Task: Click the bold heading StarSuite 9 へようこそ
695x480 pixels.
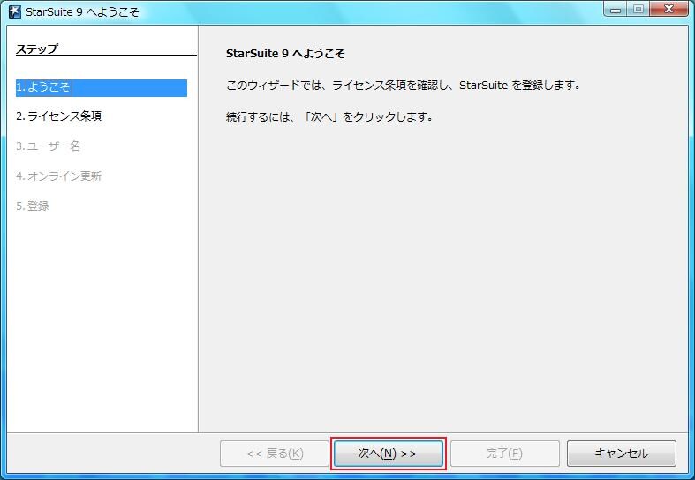Action: point(285,54)
